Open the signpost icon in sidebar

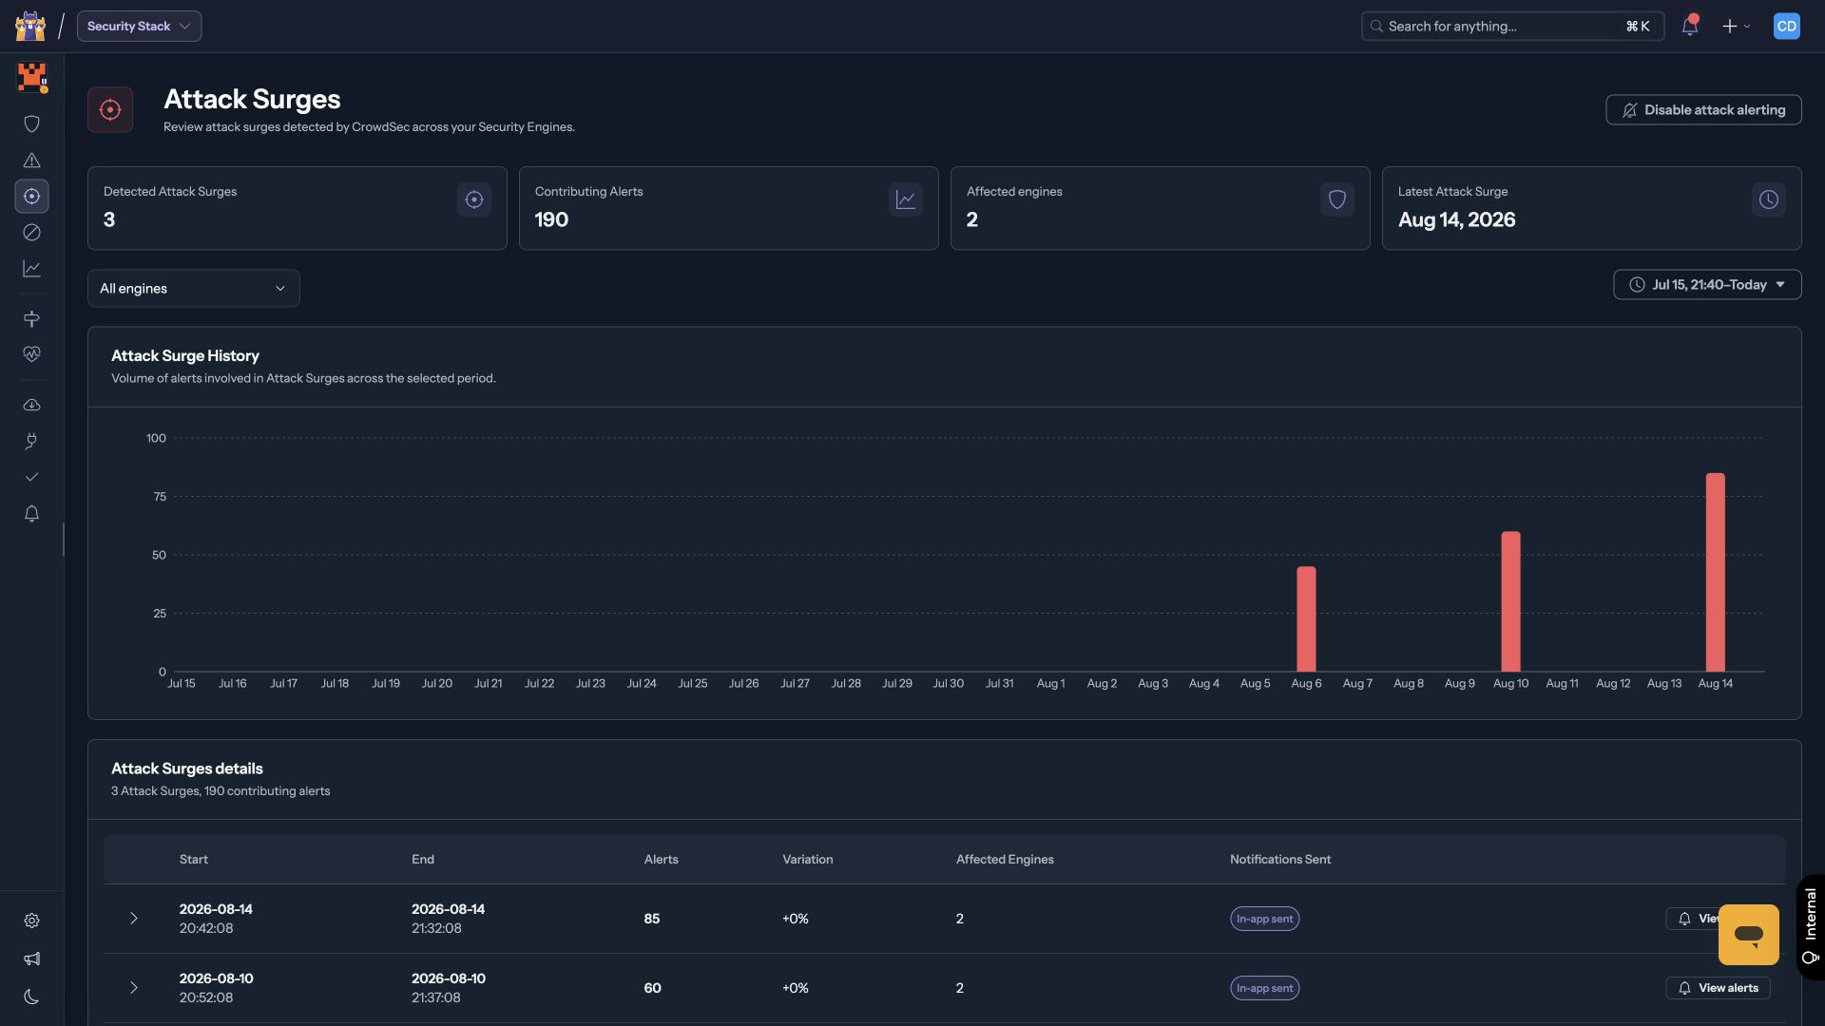31,318
